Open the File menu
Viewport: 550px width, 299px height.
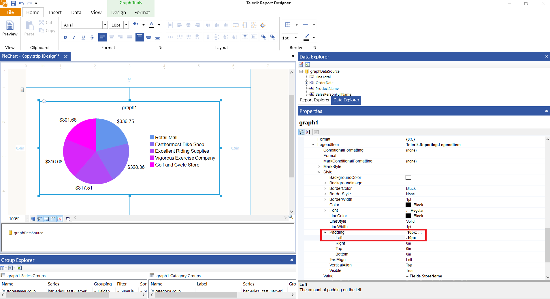[10, 12]
